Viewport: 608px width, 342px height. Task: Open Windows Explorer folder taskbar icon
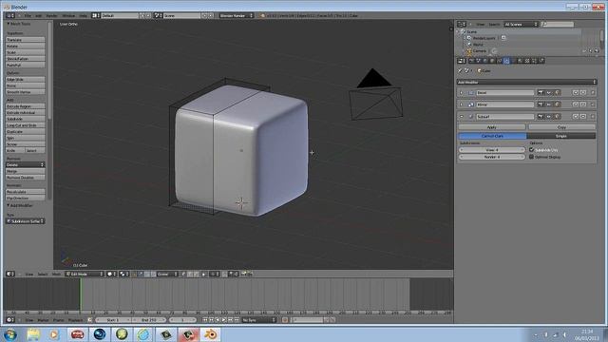(x=33, y=334)
